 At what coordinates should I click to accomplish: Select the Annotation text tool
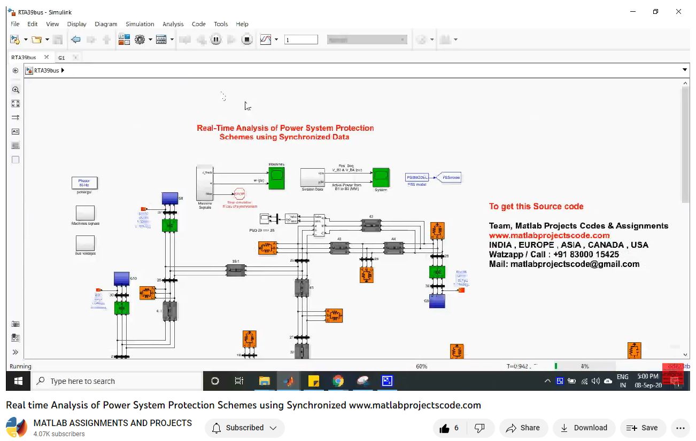pyautogui.click(x=16, y=131)
